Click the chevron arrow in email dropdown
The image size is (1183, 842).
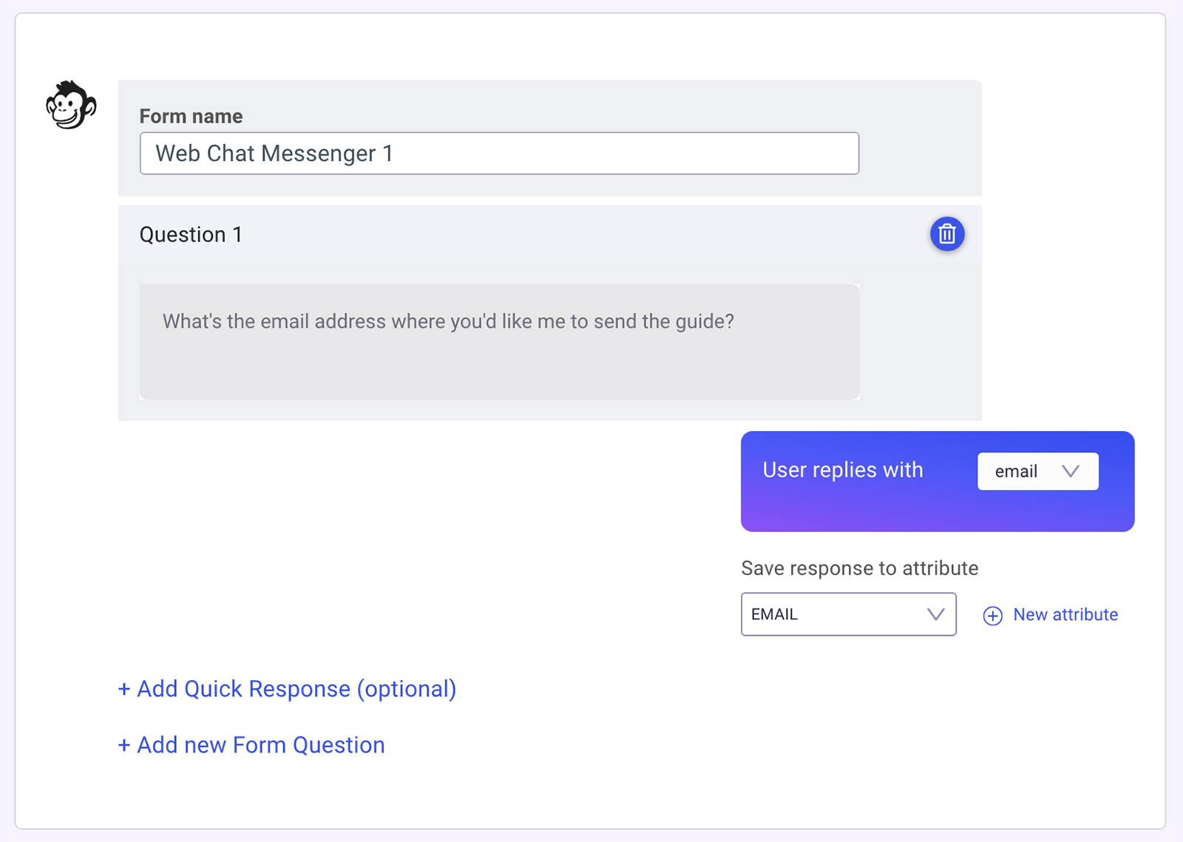point(1070,471)
